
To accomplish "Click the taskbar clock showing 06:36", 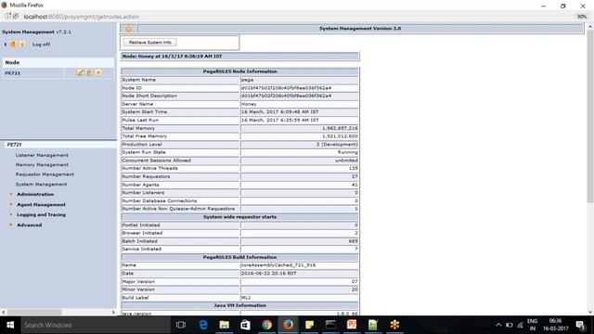I will click(x=555, y=321).
